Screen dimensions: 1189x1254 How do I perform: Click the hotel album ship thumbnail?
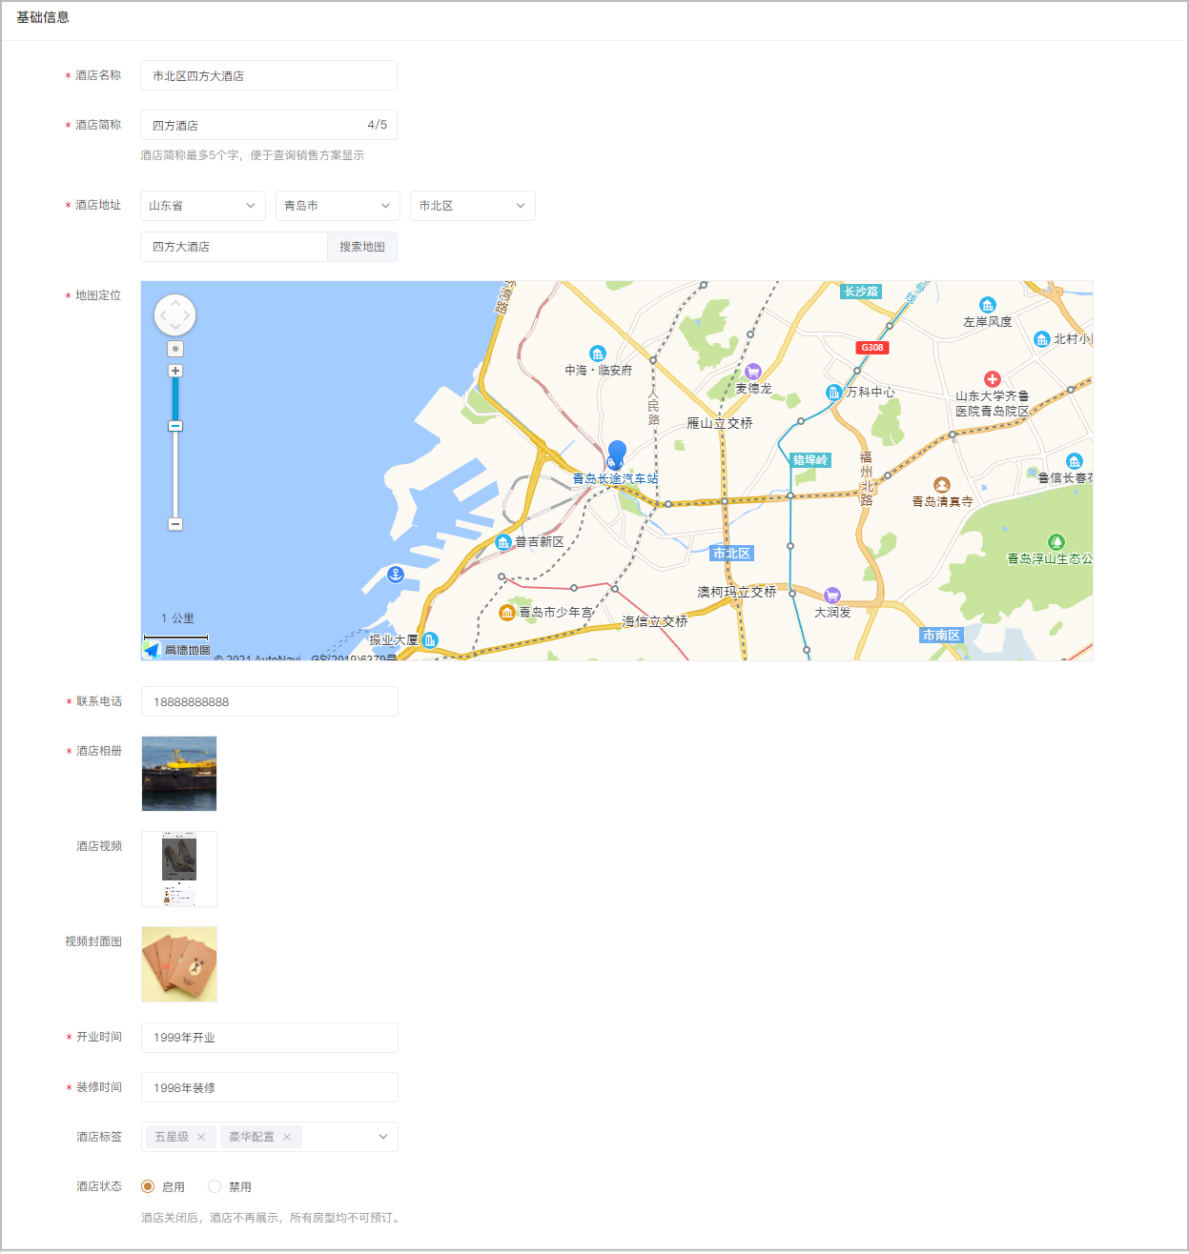tap(179, 774)
